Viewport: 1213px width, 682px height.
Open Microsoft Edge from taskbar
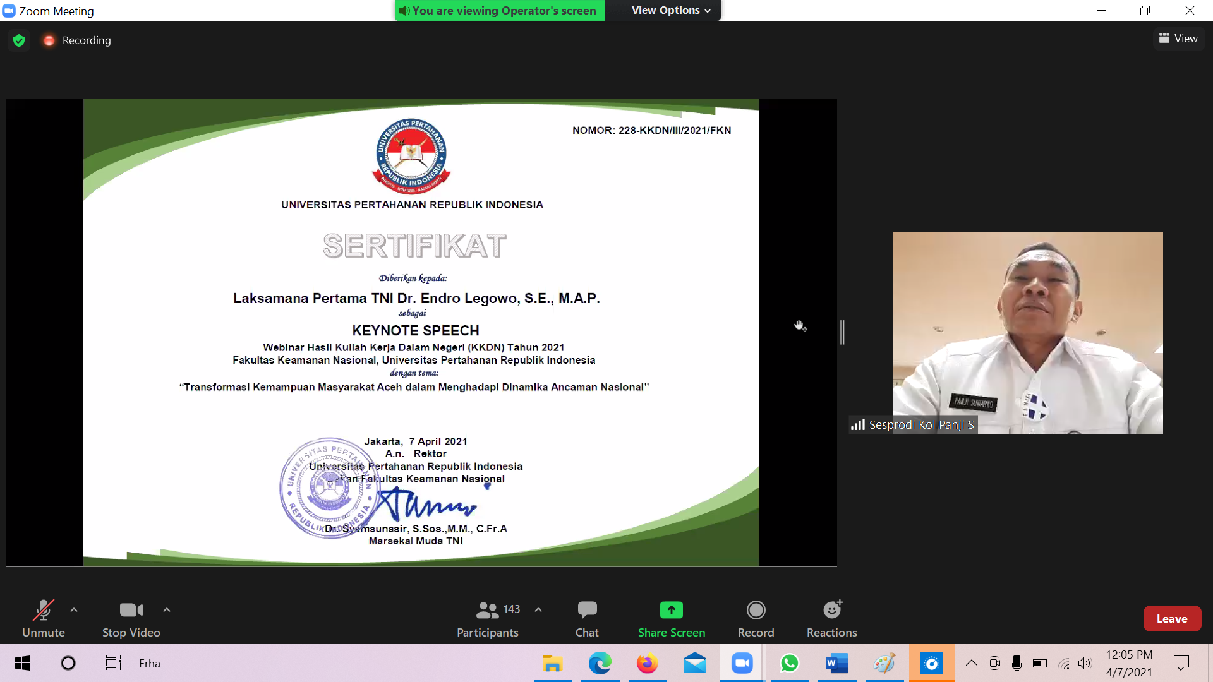(x=600, y=663)
